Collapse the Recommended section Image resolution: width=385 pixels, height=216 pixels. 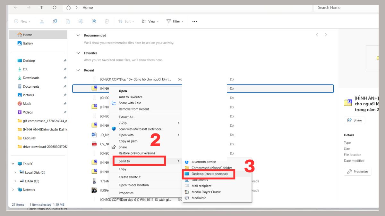78,36
